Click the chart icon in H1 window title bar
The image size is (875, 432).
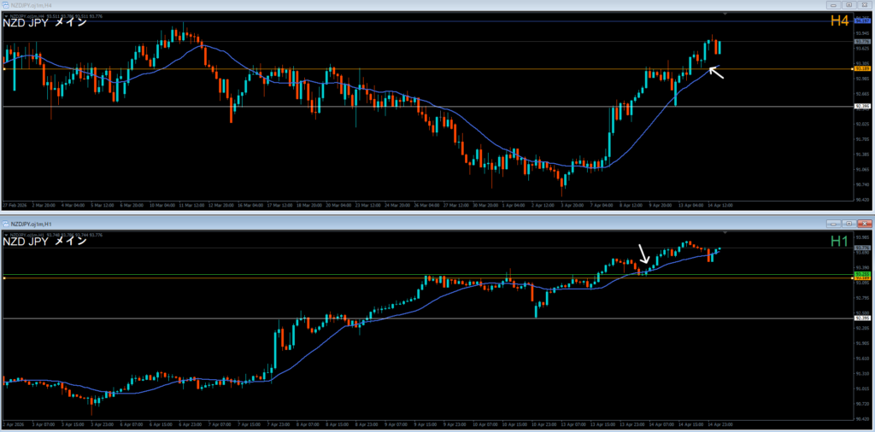tap(6, 223)
